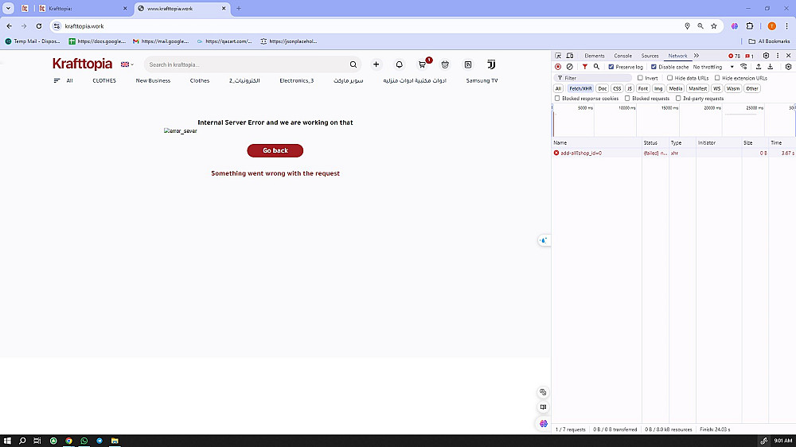The image size is (796, 447).
Task: Click the Go back button
Action: (275, 150)
